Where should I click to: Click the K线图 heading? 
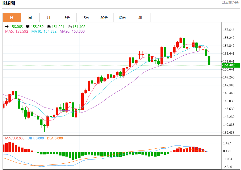pos(9,3)
